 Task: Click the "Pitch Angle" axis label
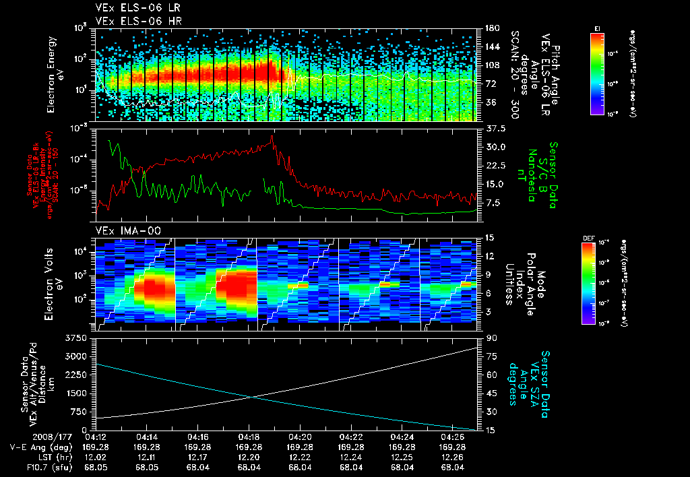(x=557, y=75)
